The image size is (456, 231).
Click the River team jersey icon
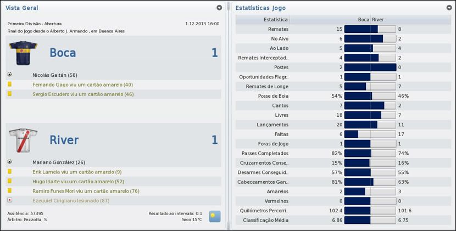tap(23, 140)
